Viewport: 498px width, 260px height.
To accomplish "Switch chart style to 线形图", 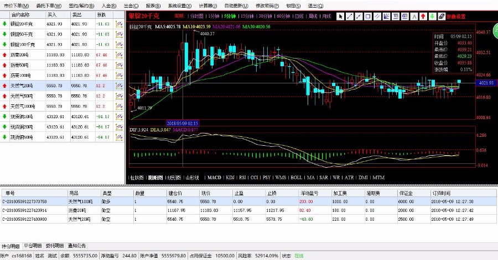I will (x=174, y=178).
